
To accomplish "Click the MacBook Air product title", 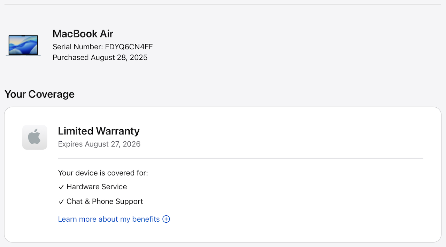I will [83, 34].
